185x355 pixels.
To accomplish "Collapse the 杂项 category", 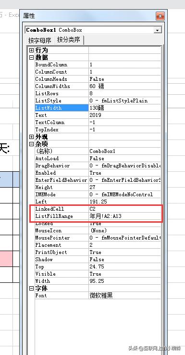I will coord(31,144).
